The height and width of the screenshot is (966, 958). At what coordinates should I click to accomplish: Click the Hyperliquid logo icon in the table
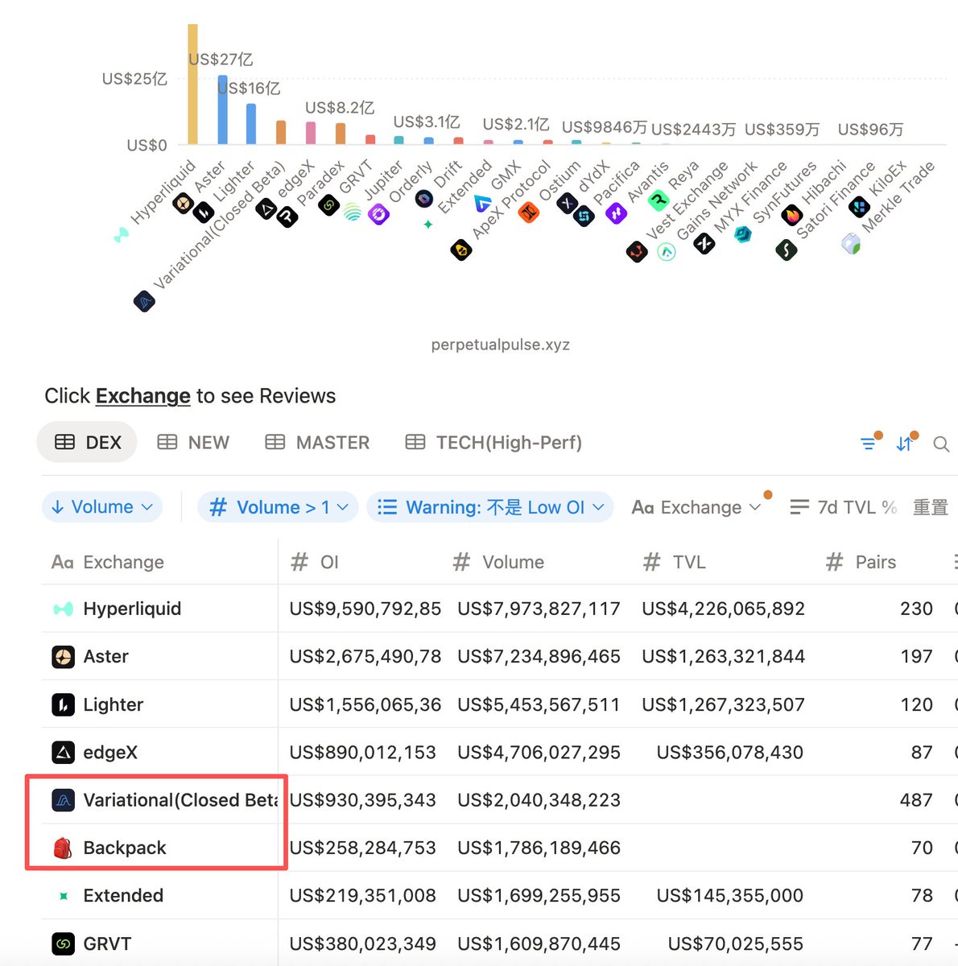(63, 609)
